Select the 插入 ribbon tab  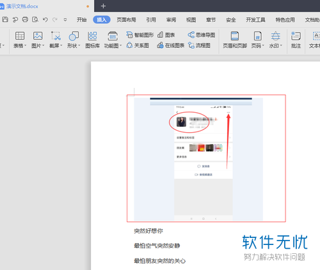point(102,20)
